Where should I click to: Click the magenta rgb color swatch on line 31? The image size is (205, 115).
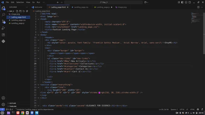99,92
